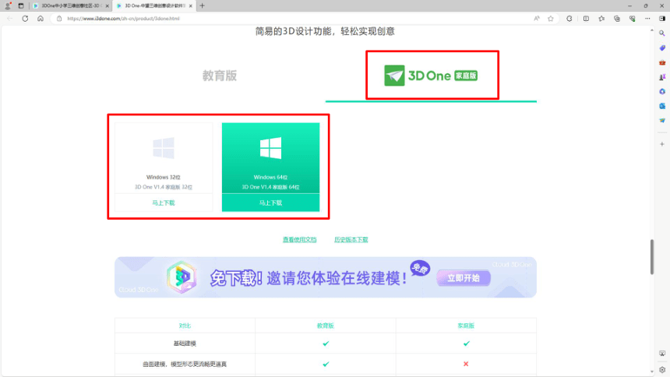Click the 教育版 comparison column header

[x=326, y=326]
